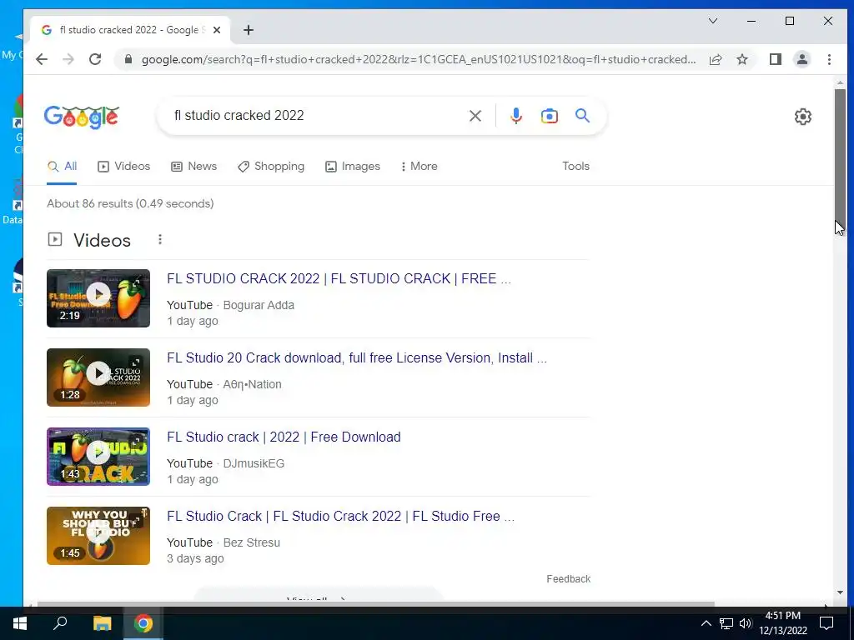The image size is (854, 640).
Task: Submit search with magnifier icon
Action: 582,115
